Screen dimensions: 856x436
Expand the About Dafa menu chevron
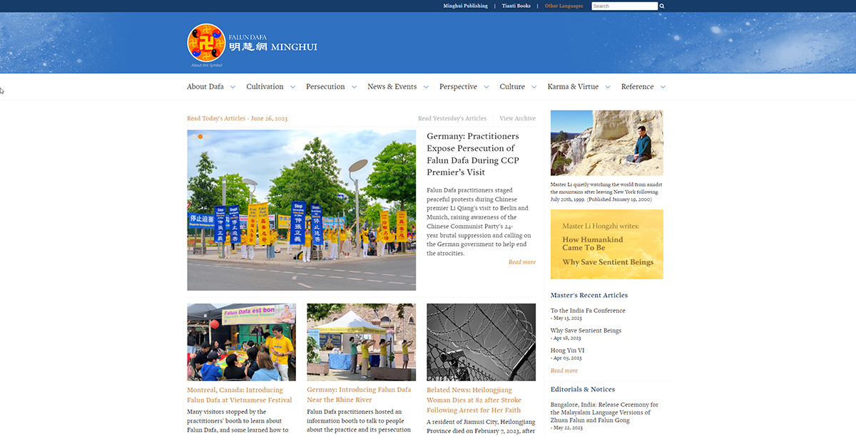[233, 87]
